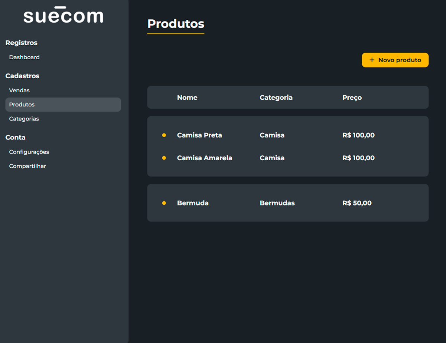446x343 pixels.
Task: Navigate to Categorias in the sidebar
Action: click(24, 119)
